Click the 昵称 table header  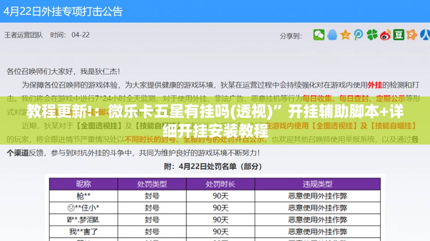point(83,184)
